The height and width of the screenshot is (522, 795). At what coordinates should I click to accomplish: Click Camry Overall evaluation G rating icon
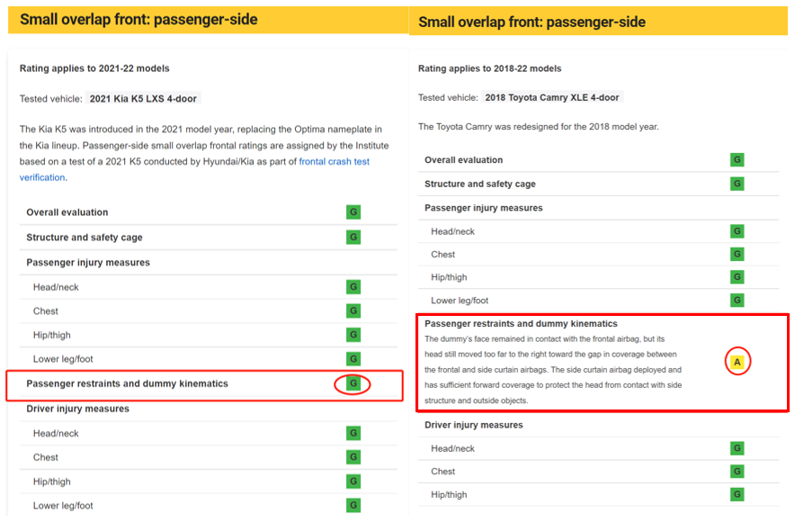pos(737,160)
